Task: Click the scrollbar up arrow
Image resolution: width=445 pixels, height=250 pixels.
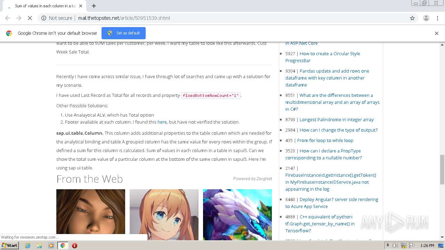Action: pos(442,44)
